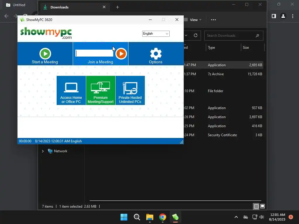Click the 00:00:00 timer in ShowMyPC

tap(25, 141)
